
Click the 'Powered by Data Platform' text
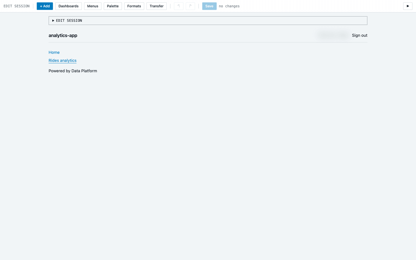(x=73, y=71)
